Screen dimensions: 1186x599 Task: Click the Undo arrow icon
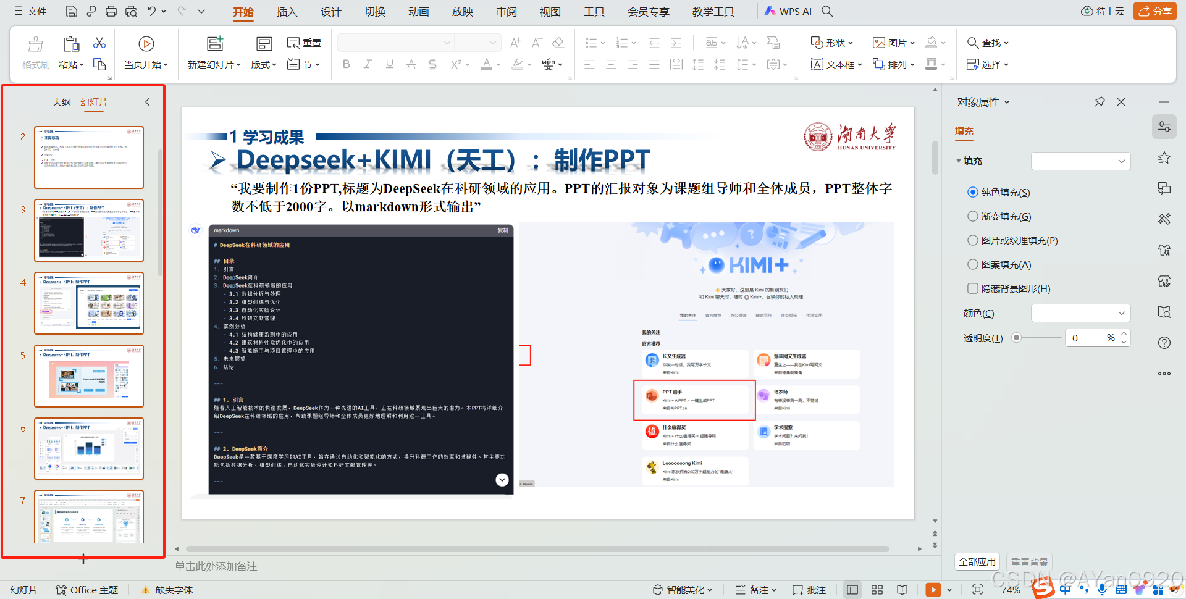tap(152, 11)
